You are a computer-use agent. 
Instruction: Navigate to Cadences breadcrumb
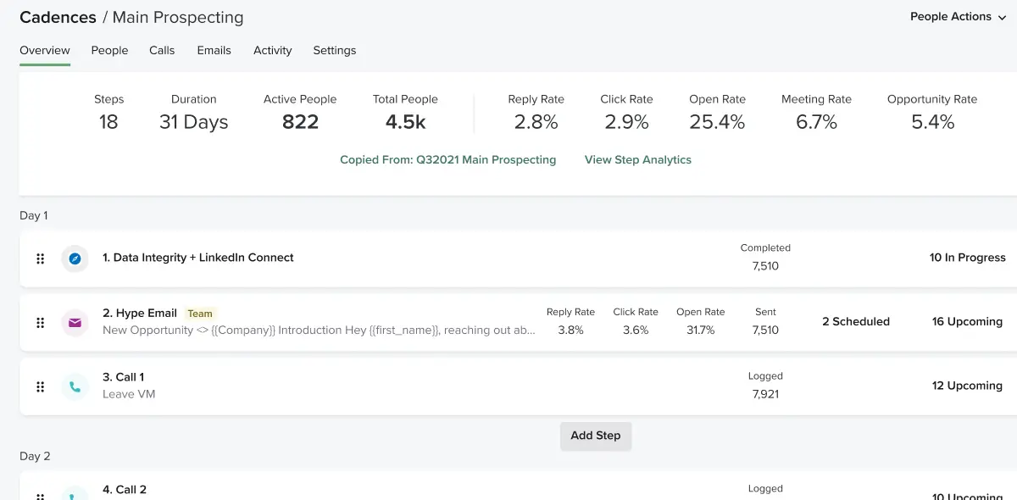click(x=58, y=18)
